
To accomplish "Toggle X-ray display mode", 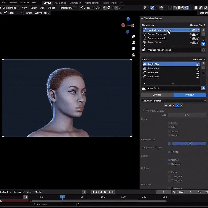I will [x=170, y=8].
